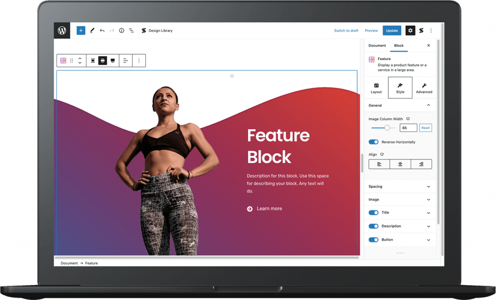Viewport: 496px width, 300px height.
Task: Click the Update button
Action: click(x=391, y=31)
